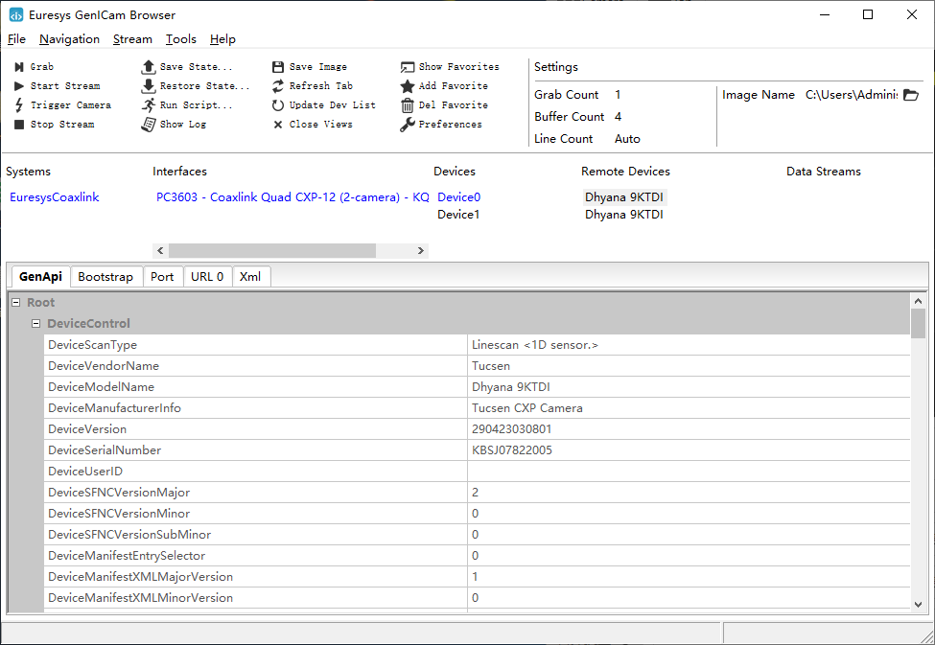935x645 pixels.
Task: Select the DeviceScanType property row
Action: pyautogui.click(x=477, y=345)
